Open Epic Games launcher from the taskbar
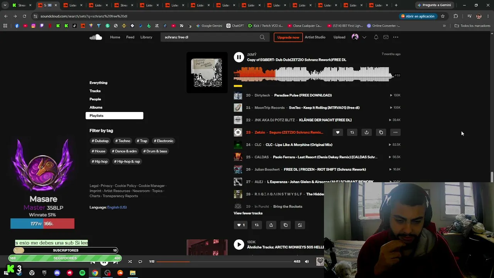The width and height of the screenshot is (494, 278). (44, 273)
